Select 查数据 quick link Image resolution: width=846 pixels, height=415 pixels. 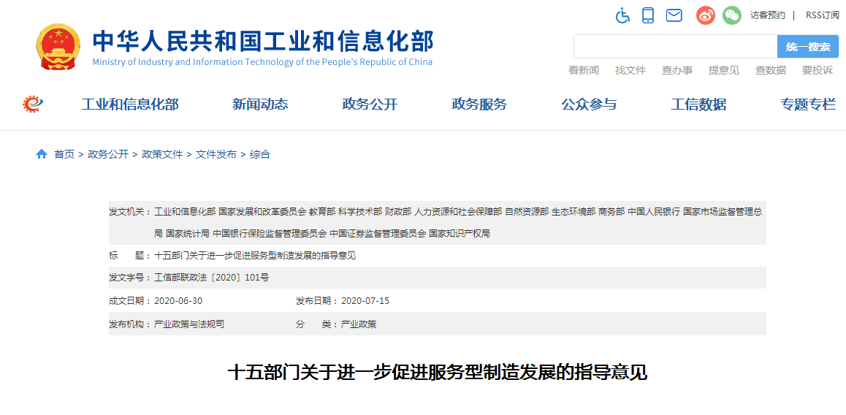[x=771, y=70]
